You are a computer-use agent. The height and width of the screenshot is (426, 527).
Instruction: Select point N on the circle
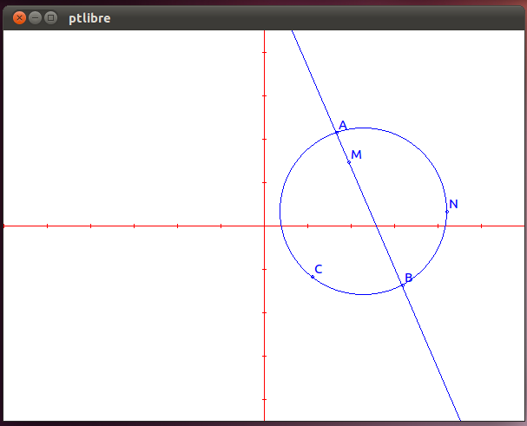[447, 212]
